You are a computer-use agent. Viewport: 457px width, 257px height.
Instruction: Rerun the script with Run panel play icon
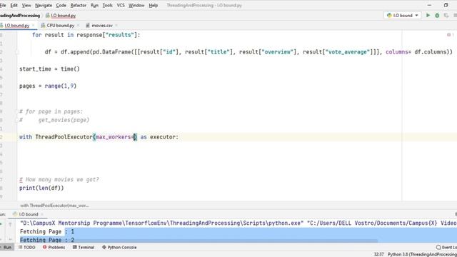point(1,224)
